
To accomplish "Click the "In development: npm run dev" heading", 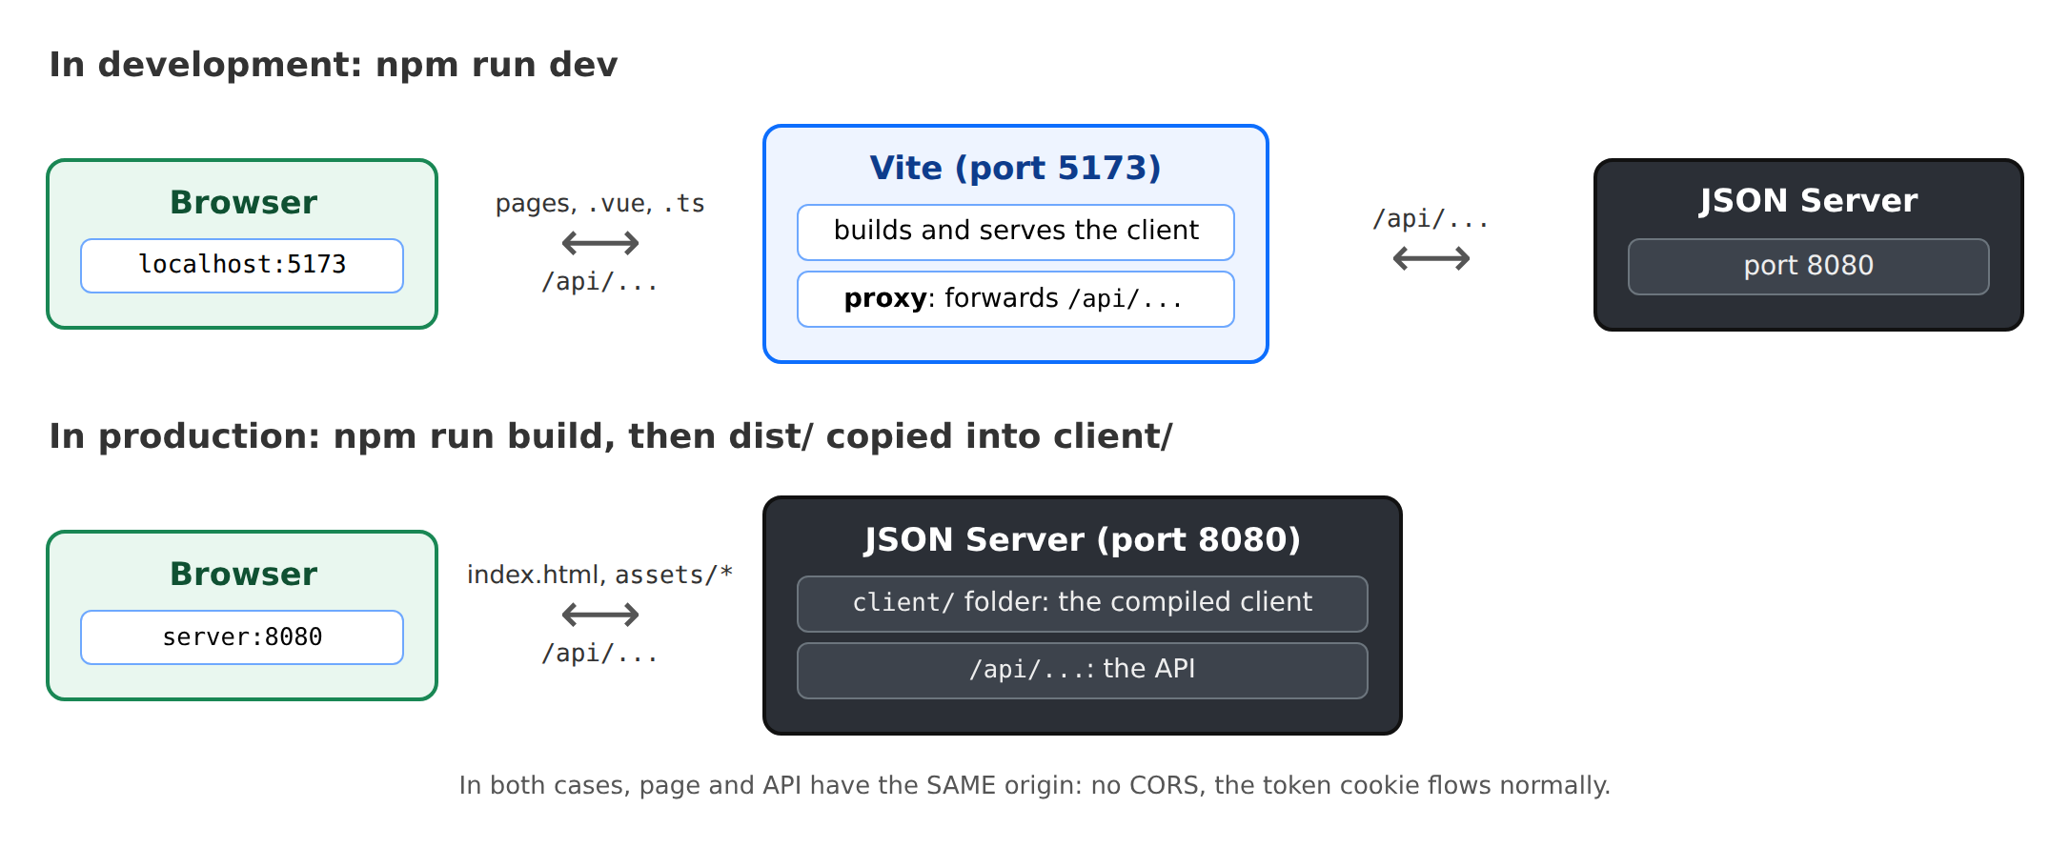I will (334, 65).
